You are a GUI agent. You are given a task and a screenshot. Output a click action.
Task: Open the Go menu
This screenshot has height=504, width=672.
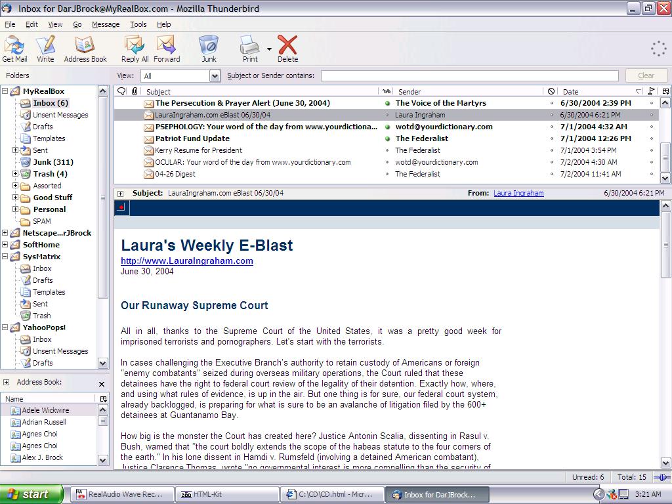coord(77,24)
